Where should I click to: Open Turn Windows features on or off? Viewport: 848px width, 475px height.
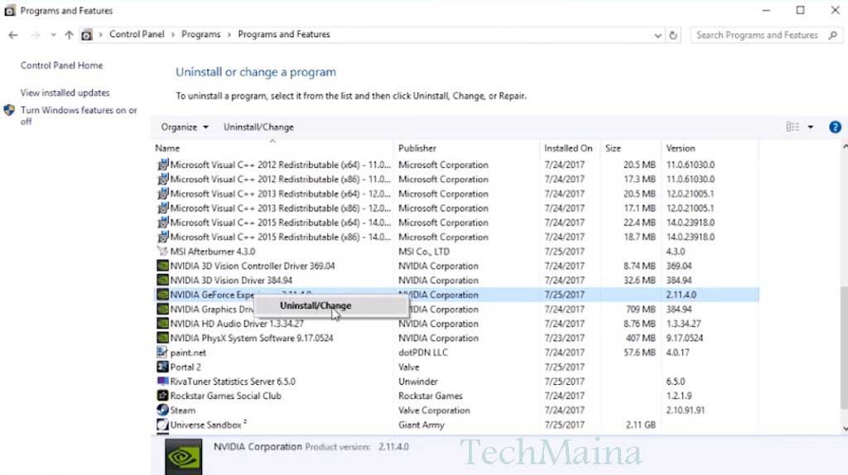(x=79, y=116)
